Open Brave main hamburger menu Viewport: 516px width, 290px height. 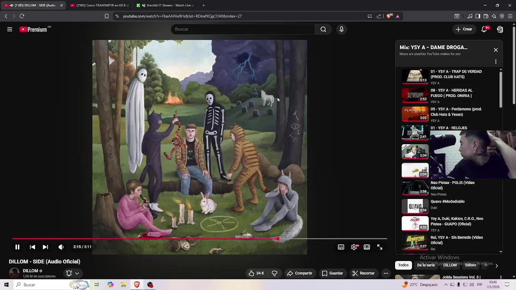click(510, 16)
